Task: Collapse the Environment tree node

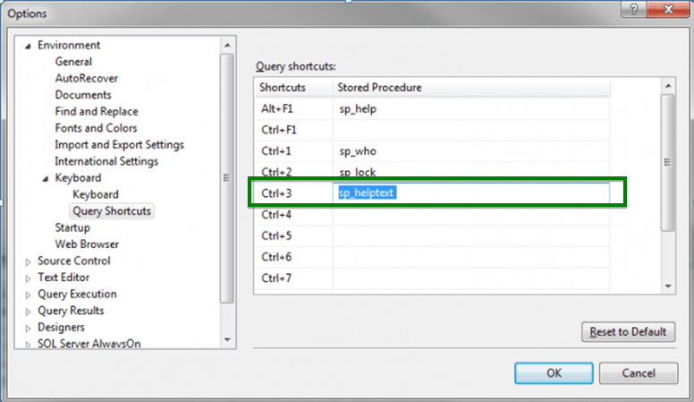Action: (x=28, y=46)
